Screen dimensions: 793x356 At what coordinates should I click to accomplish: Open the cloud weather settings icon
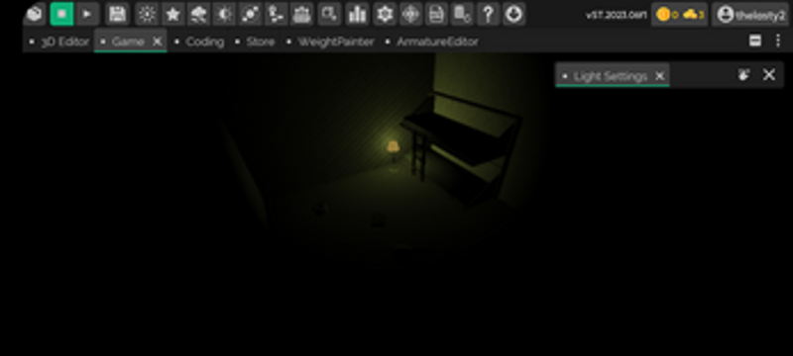(x=199, y=14)
